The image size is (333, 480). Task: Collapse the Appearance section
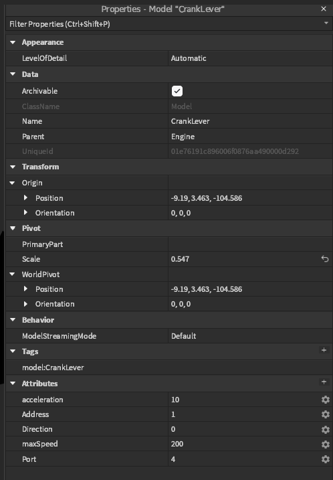[13, 42]
